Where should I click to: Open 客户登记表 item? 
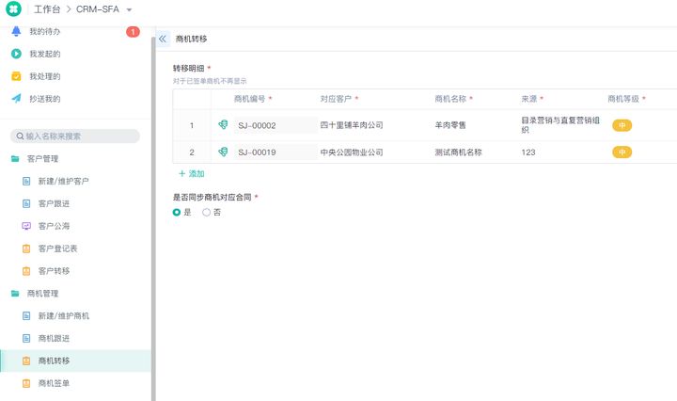pyautogui.click(x=58, y=249)
